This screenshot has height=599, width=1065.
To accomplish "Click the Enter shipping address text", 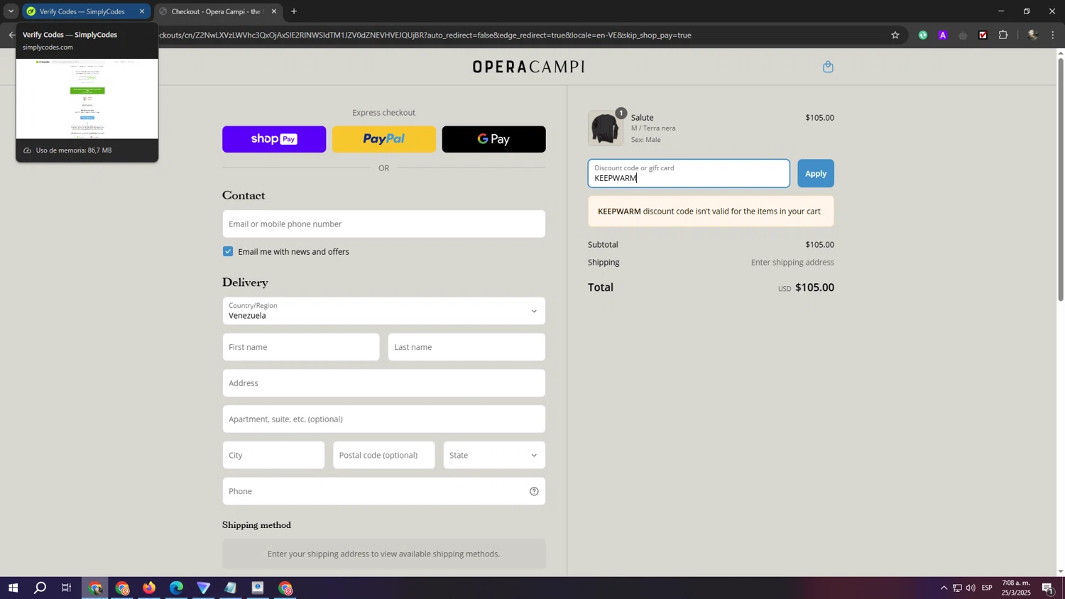I will pyautogui.click(x=792, y=263).
